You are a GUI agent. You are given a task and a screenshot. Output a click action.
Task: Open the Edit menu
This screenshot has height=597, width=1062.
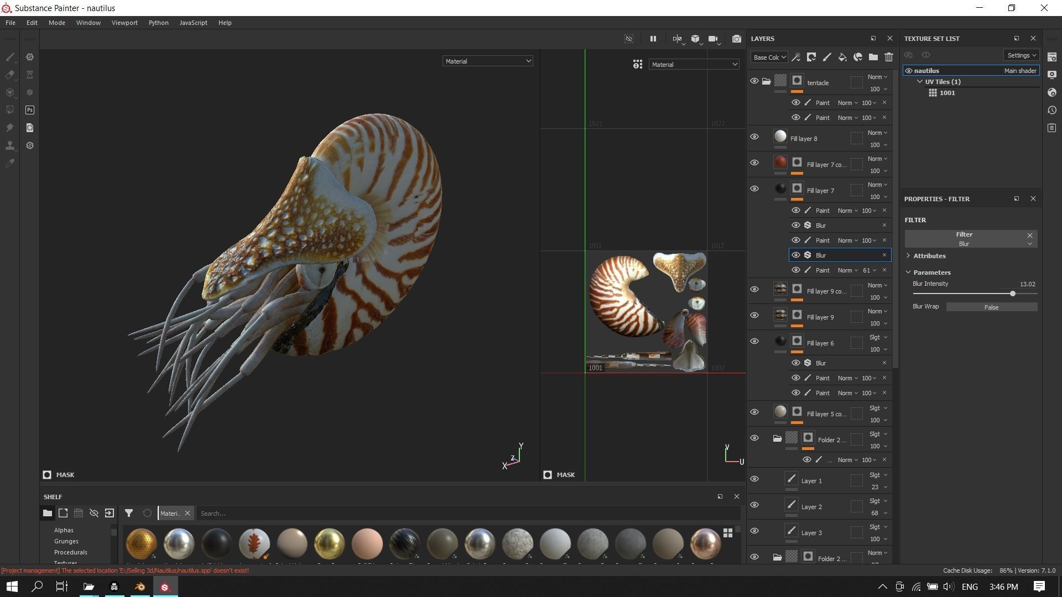(x=32, y=23)
